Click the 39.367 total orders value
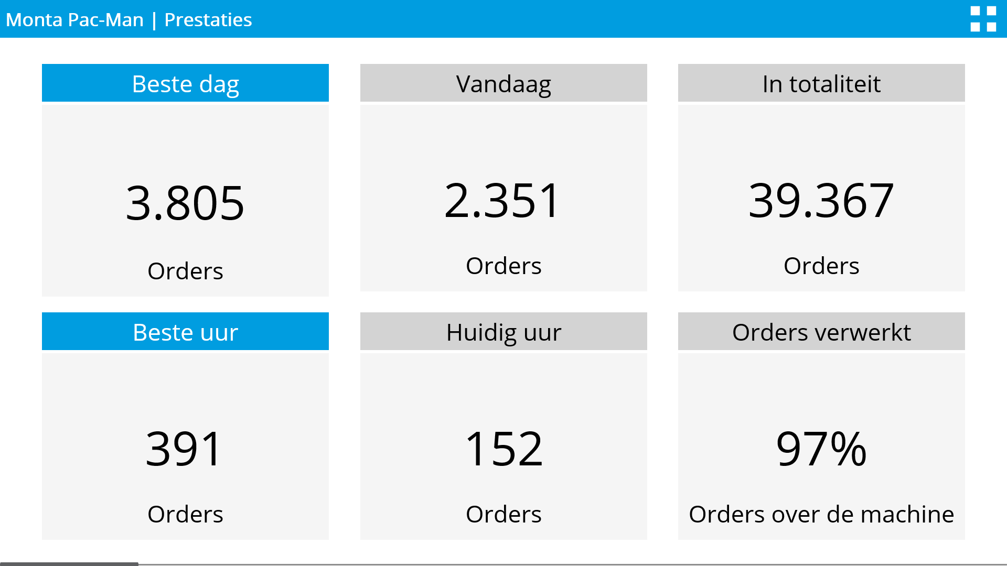Screen dimensions: 1007x566 [821, 200]
